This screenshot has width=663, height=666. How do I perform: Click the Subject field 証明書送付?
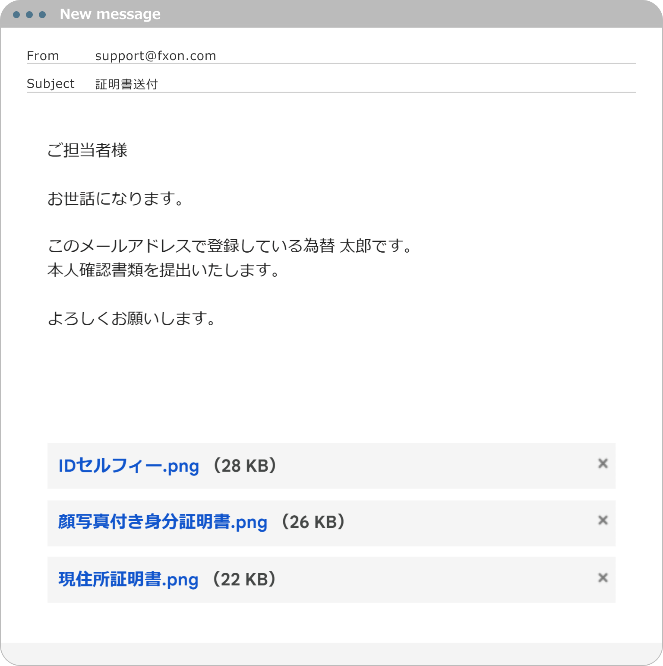pyautogui.click(x=126, y=84)
